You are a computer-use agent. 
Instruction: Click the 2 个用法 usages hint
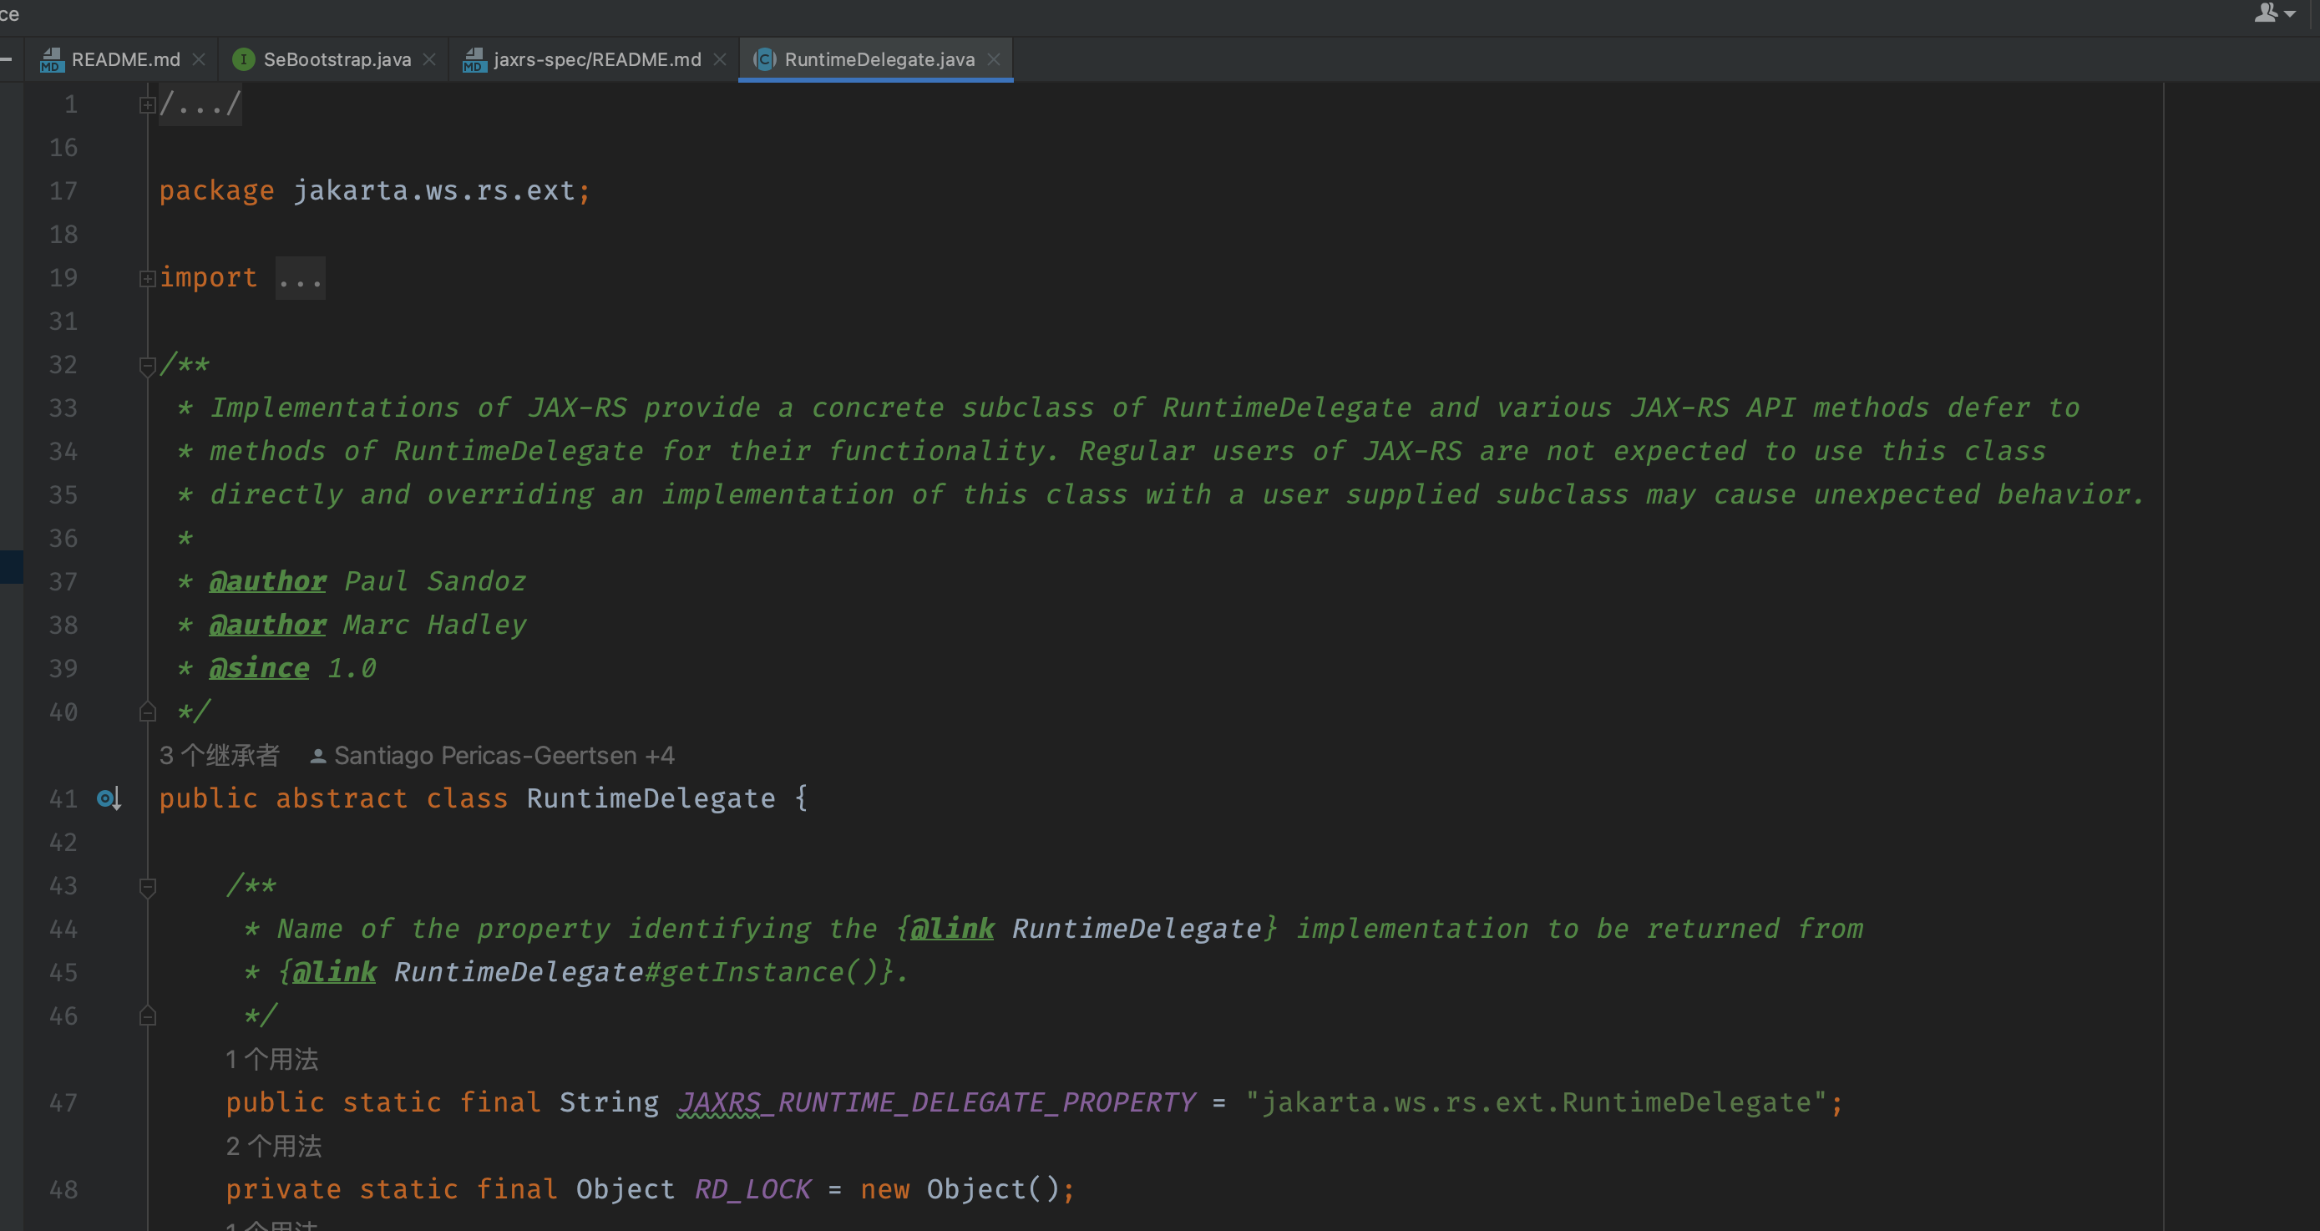click(x=273, y=1147)
